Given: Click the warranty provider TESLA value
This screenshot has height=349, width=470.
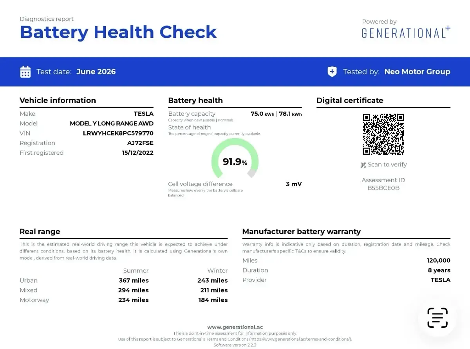Looking at the screenshot, I should (x=441, y=280).
